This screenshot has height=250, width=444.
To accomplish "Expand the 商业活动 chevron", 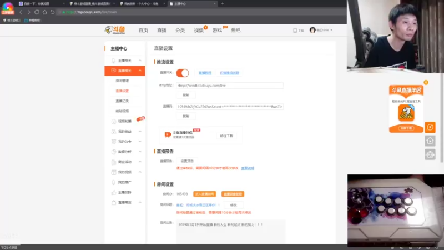I will tap(140, 162).
